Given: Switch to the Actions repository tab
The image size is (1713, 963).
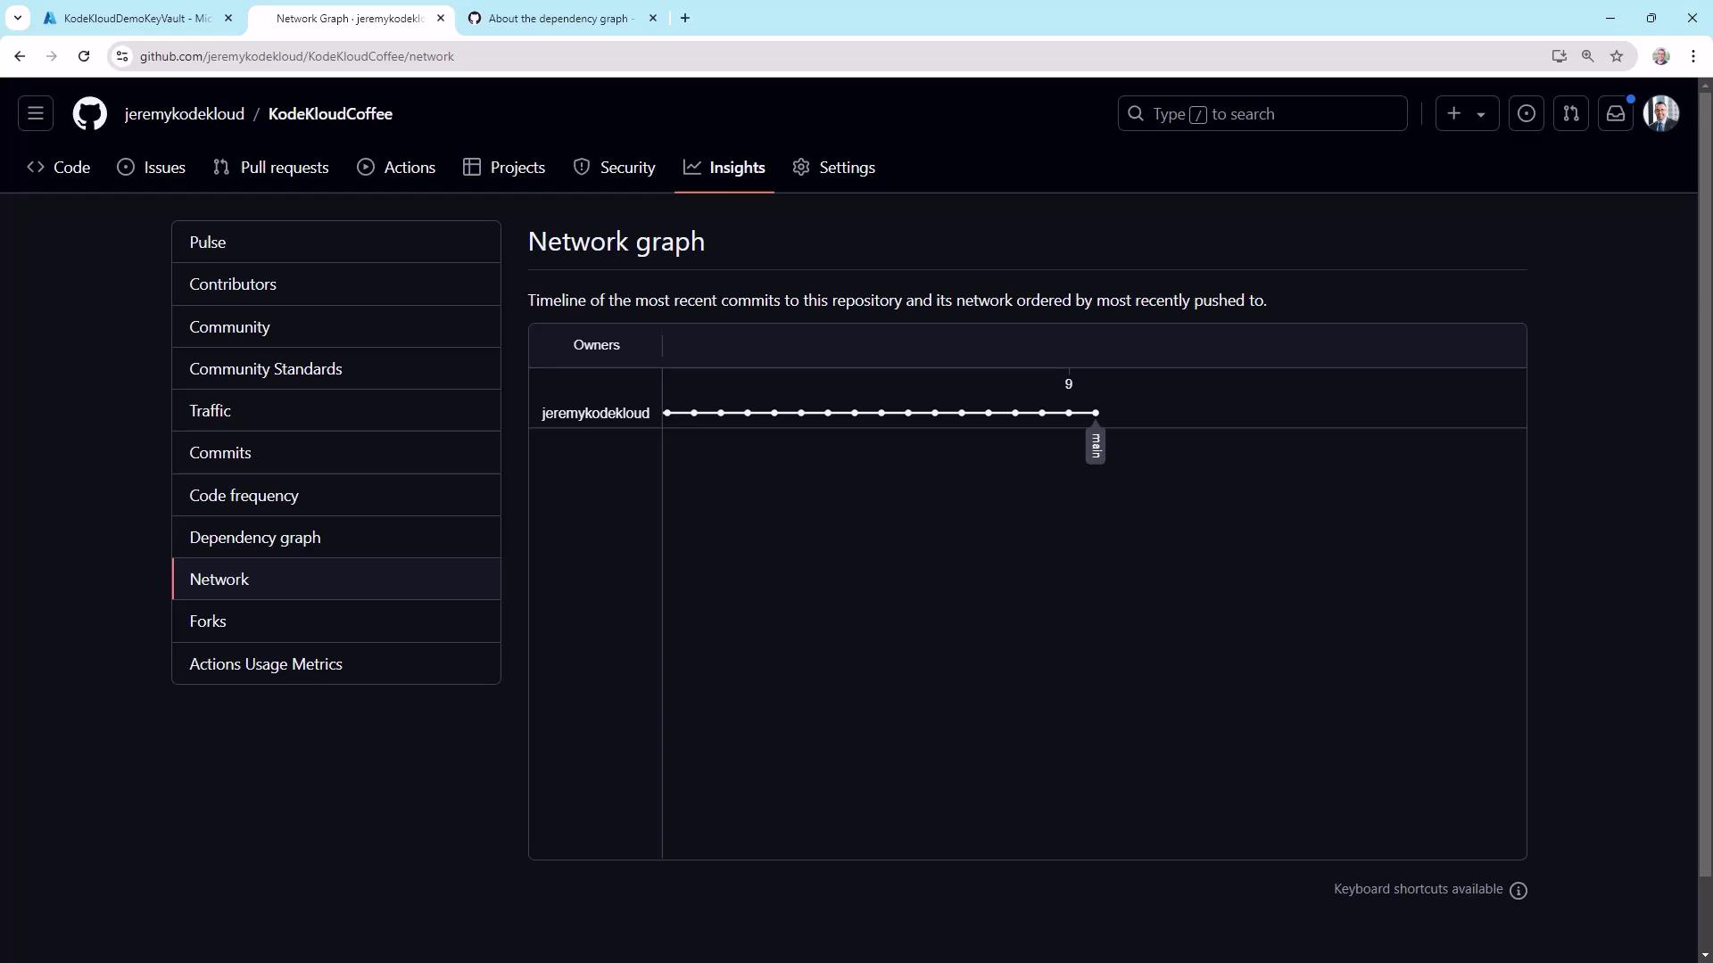Looking at the screenshot, I should (x=396, y=167).
